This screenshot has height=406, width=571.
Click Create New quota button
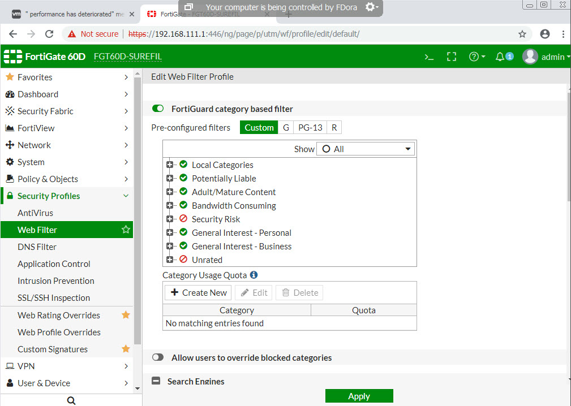pos(199,292)
